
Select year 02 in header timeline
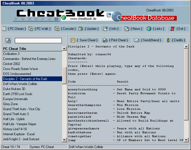point(49,19)
